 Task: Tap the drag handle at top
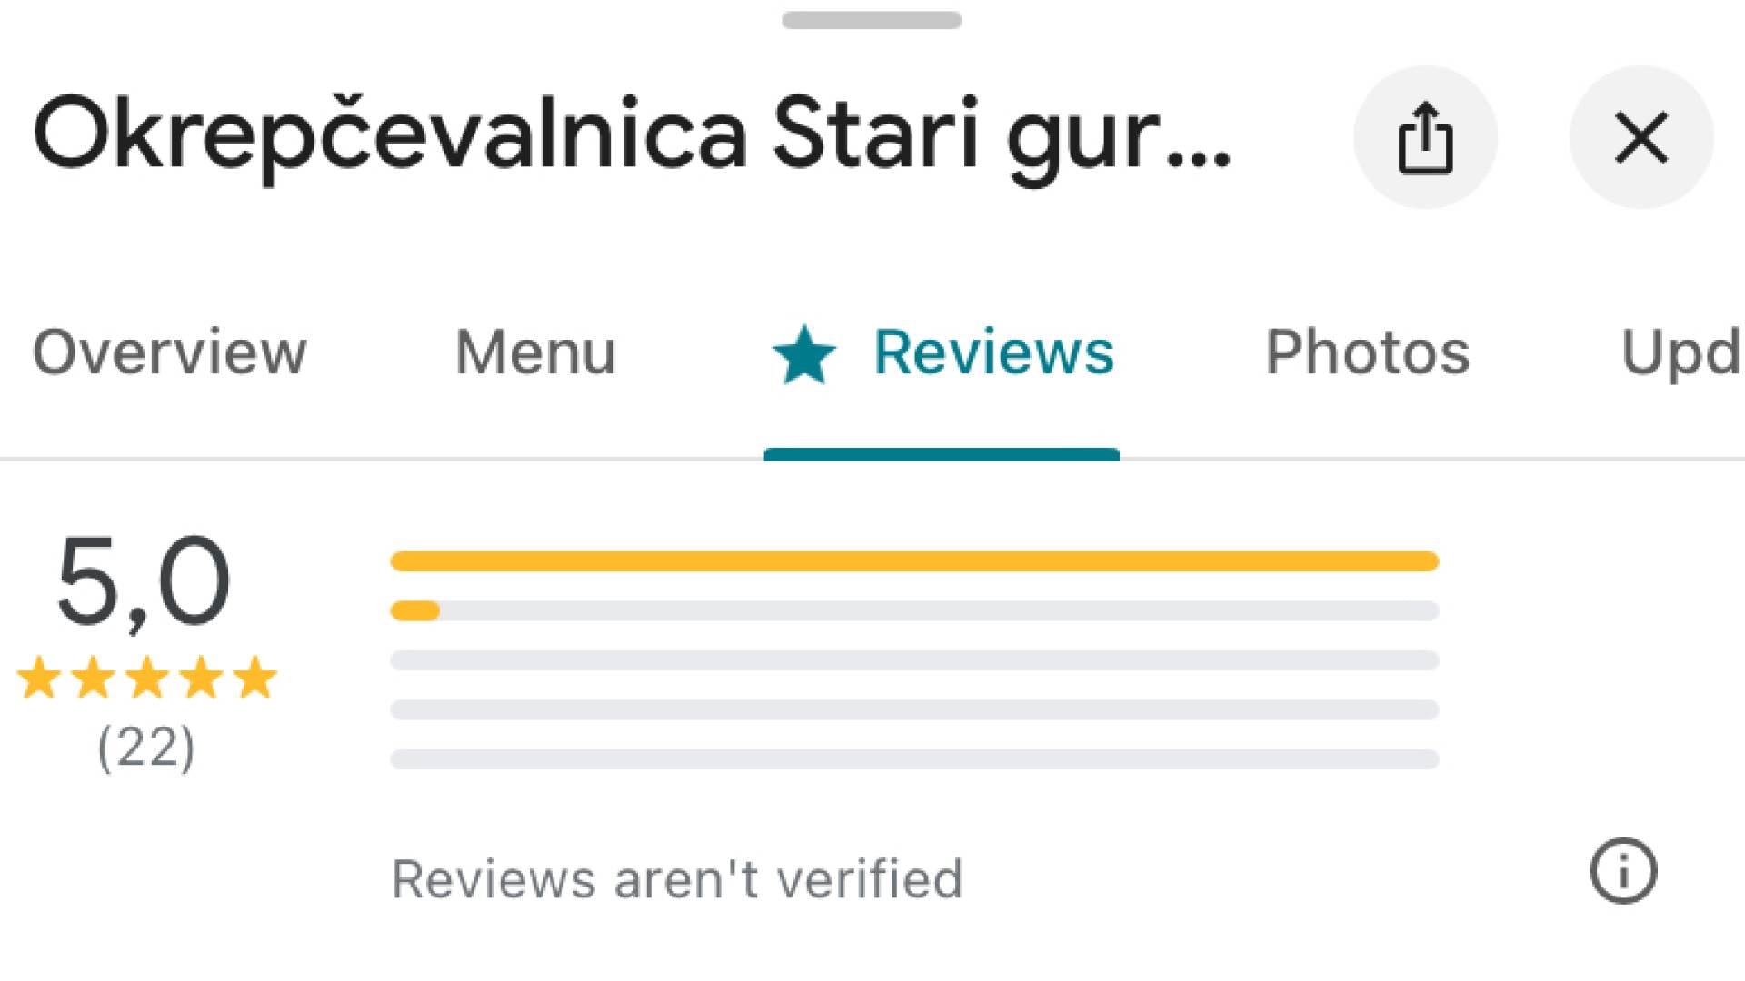tap(872, 20)
